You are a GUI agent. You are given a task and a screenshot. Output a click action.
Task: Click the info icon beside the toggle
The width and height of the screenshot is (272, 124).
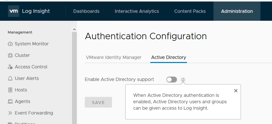[x=183, y=79]
